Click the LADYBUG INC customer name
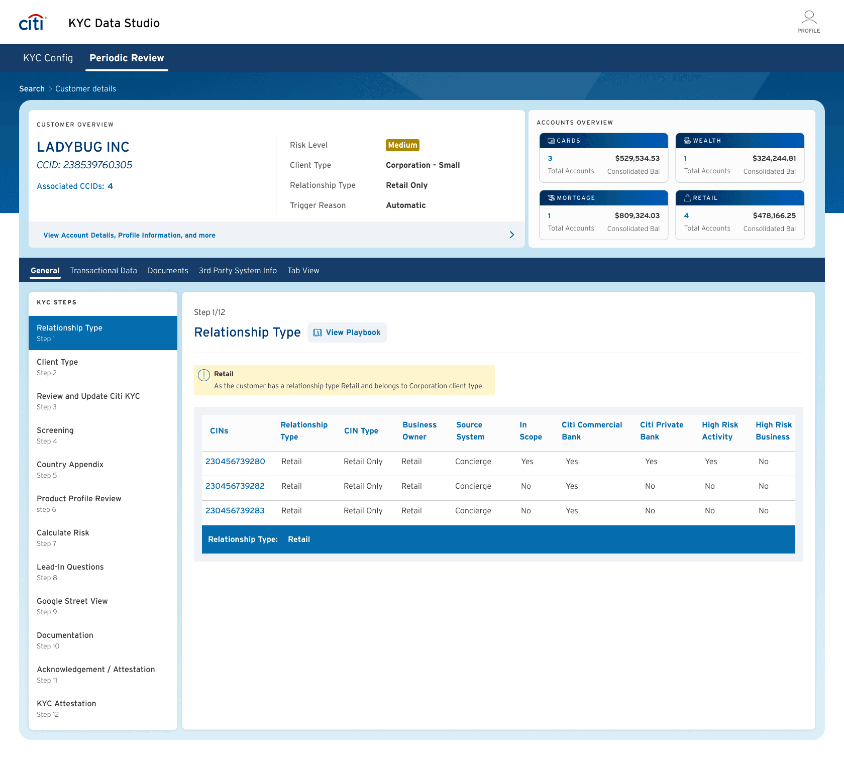 click(x=83, y=147)
